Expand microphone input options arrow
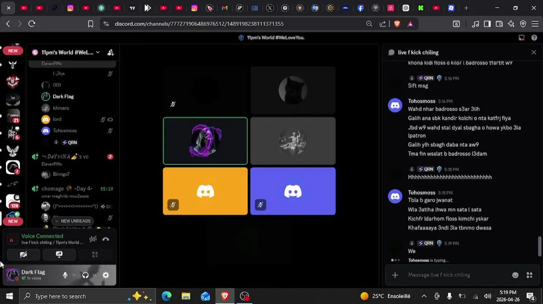The width and height of the screenshot is (543, 304). [74, 275]
